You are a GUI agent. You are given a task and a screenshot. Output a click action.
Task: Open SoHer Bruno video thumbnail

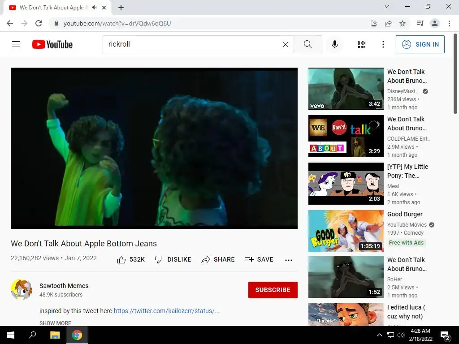point(346,277)
